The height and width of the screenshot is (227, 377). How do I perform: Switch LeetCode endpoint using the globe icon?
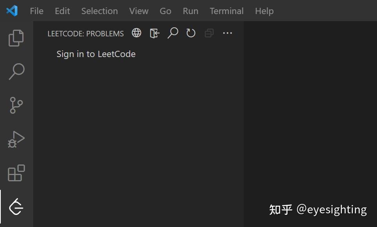[136, 33]
